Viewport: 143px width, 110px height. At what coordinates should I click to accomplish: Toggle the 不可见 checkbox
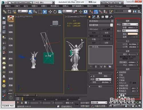118,78
